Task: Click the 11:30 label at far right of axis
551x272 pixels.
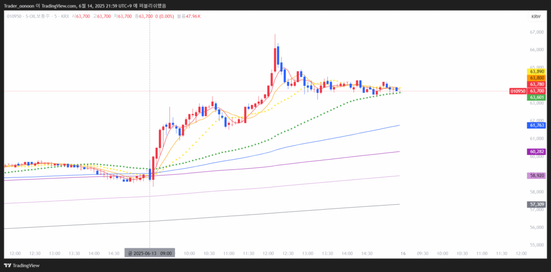Action: (x=501, y=253)
